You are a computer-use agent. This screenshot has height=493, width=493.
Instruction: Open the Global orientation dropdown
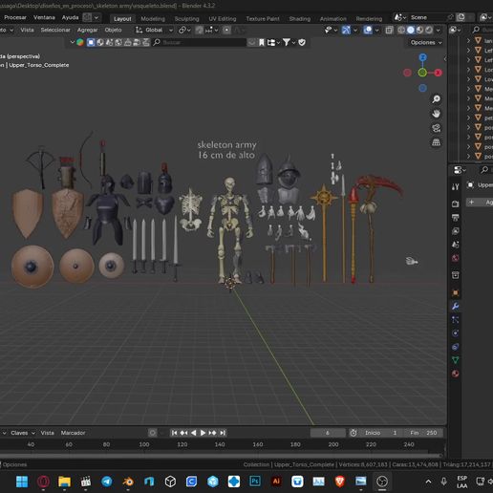[x=154, y=30]
